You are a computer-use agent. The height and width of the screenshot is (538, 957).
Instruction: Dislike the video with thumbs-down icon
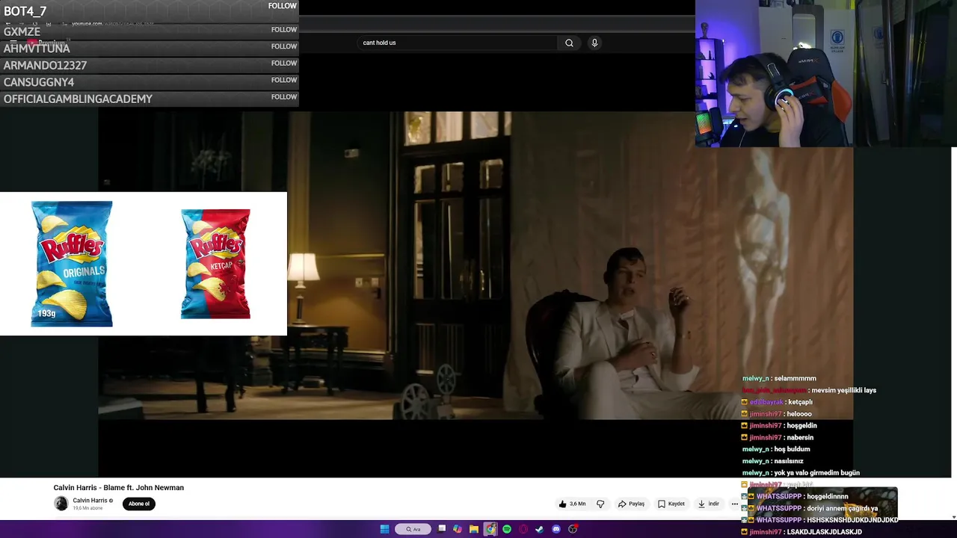point(600,504)
